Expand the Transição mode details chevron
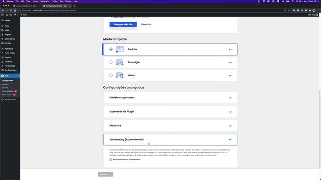 pos(230,63)
